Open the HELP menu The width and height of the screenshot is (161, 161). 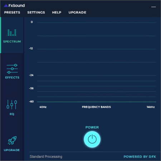click(x=57, y=13)
